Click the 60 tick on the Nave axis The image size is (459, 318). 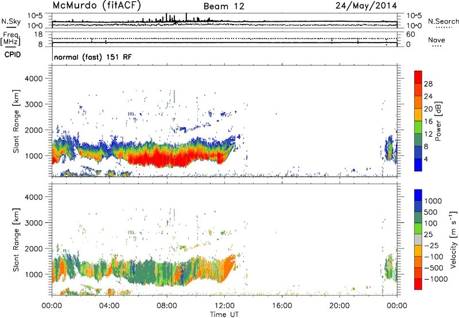click(411, 34)
